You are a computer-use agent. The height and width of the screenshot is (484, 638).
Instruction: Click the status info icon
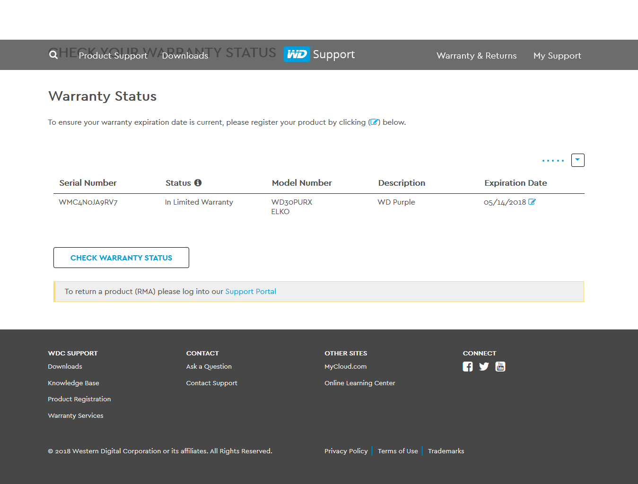[x=198, y=182]
